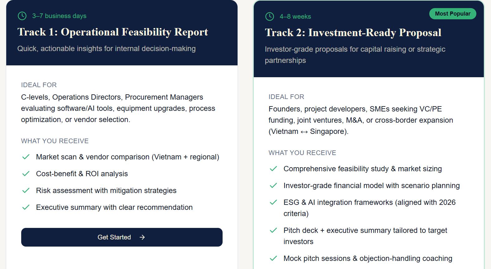Click the Most Popular badge
The width and height of the screenshot is (491, 269).
[453, 14]
